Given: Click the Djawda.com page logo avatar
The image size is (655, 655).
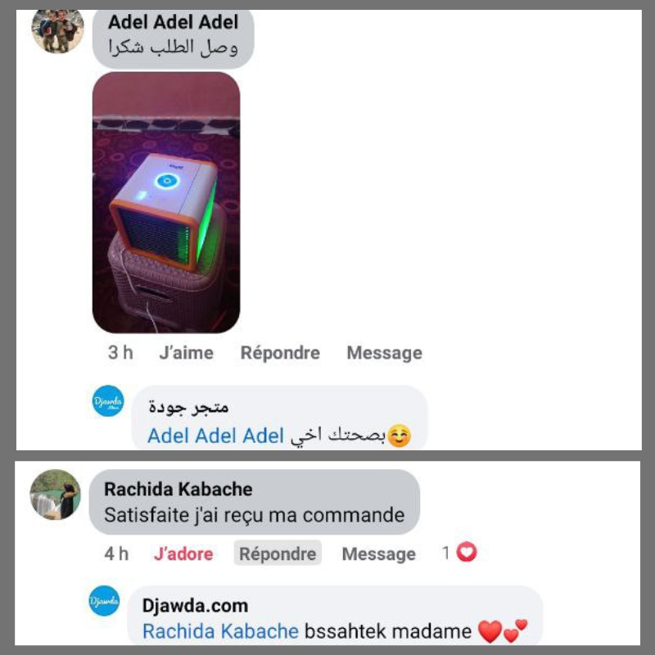Looking at the screenshot, I should [105, 601].
